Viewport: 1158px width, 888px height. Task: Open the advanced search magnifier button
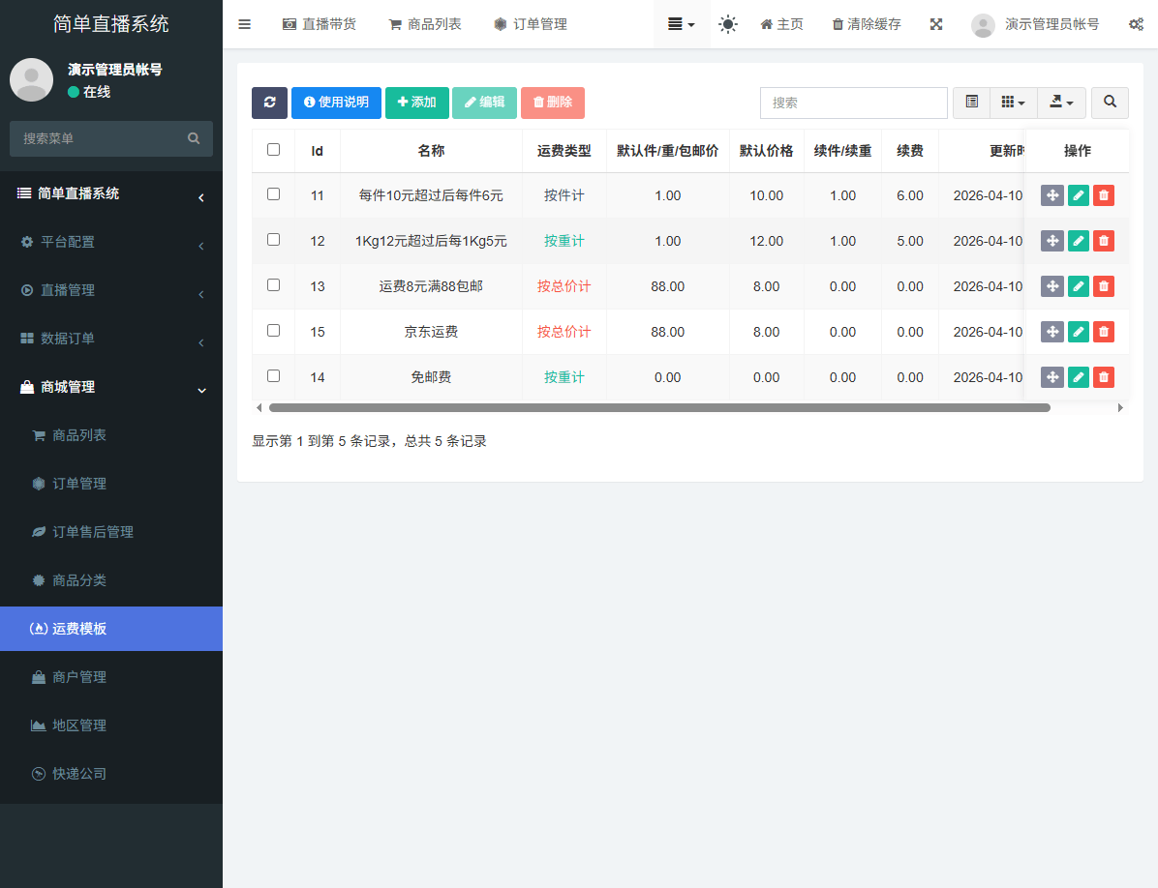click(1110, 103)
